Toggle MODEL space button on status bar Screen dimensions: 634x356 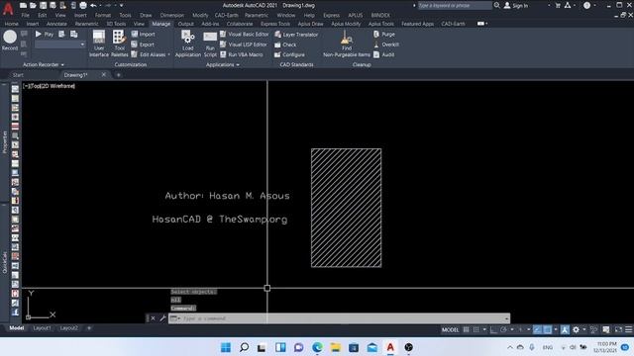(450, 329)
